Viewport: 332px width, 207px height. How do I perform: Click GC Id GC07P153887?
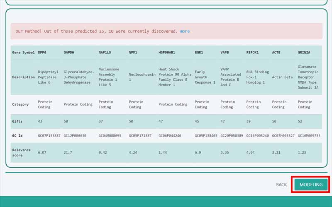49,136
